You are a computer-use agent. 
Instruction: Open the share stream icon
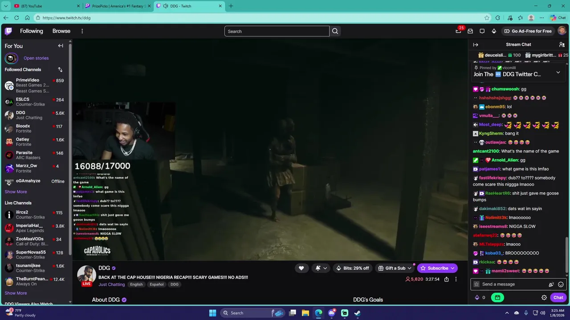coord(446,279)
